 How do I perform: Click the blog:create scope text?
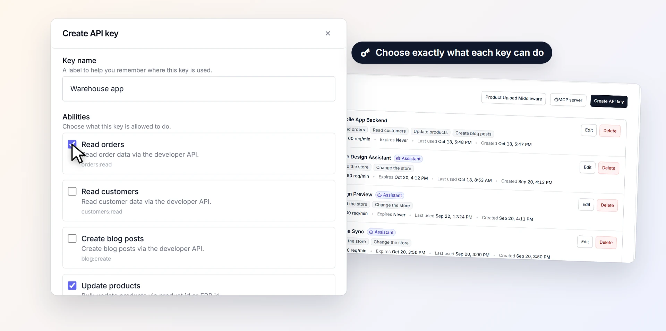pyautogui.click(x=96, y=259)
